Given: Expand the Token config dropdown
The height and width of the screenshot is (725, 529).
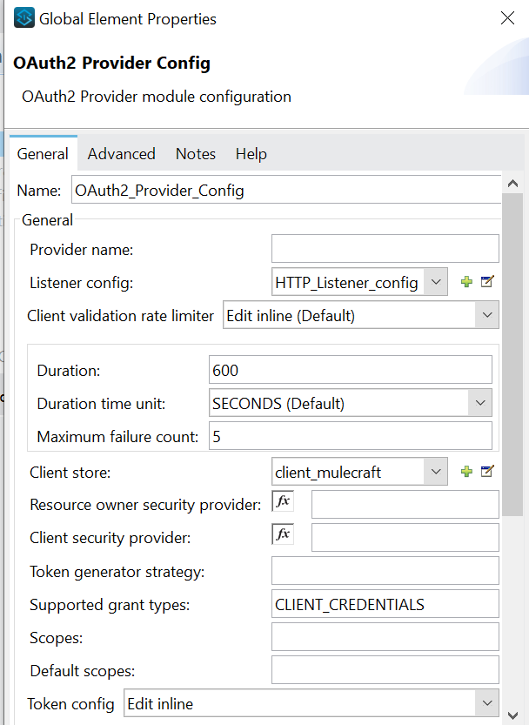Looking at the screenshot, I should 486,703.
